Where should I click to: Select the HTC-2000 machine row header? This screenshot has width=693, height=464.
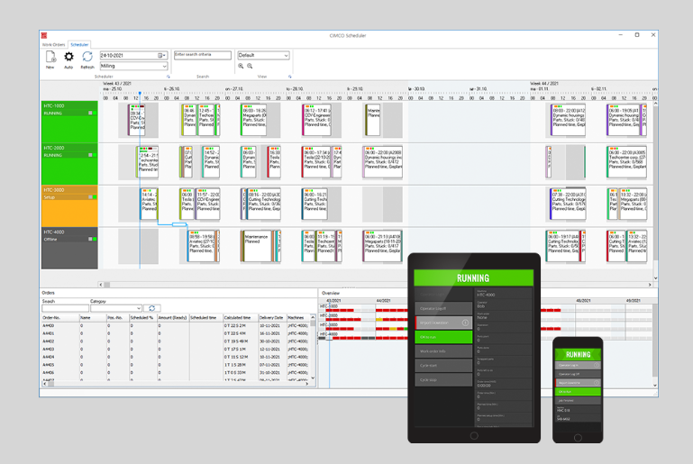(69, 163)
